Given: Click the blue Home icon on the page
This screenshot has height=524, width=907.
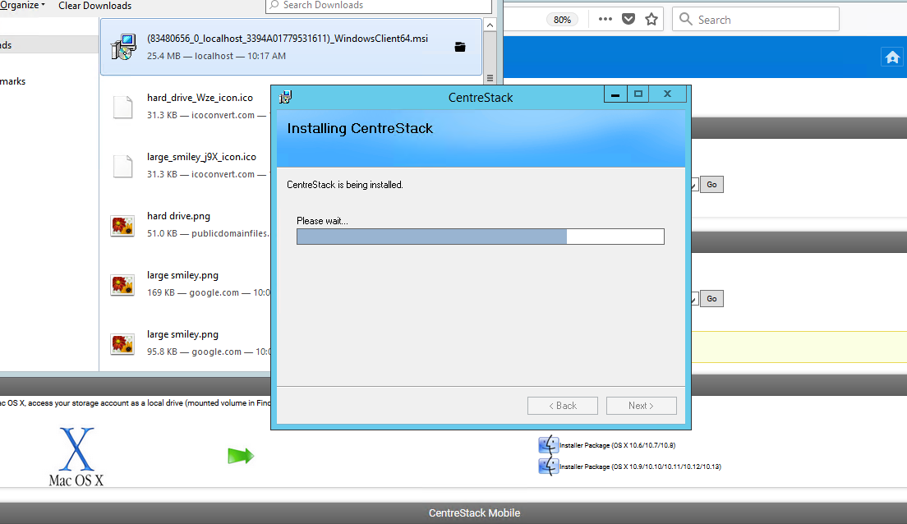Looking at the screenshot, I should 891,57.
